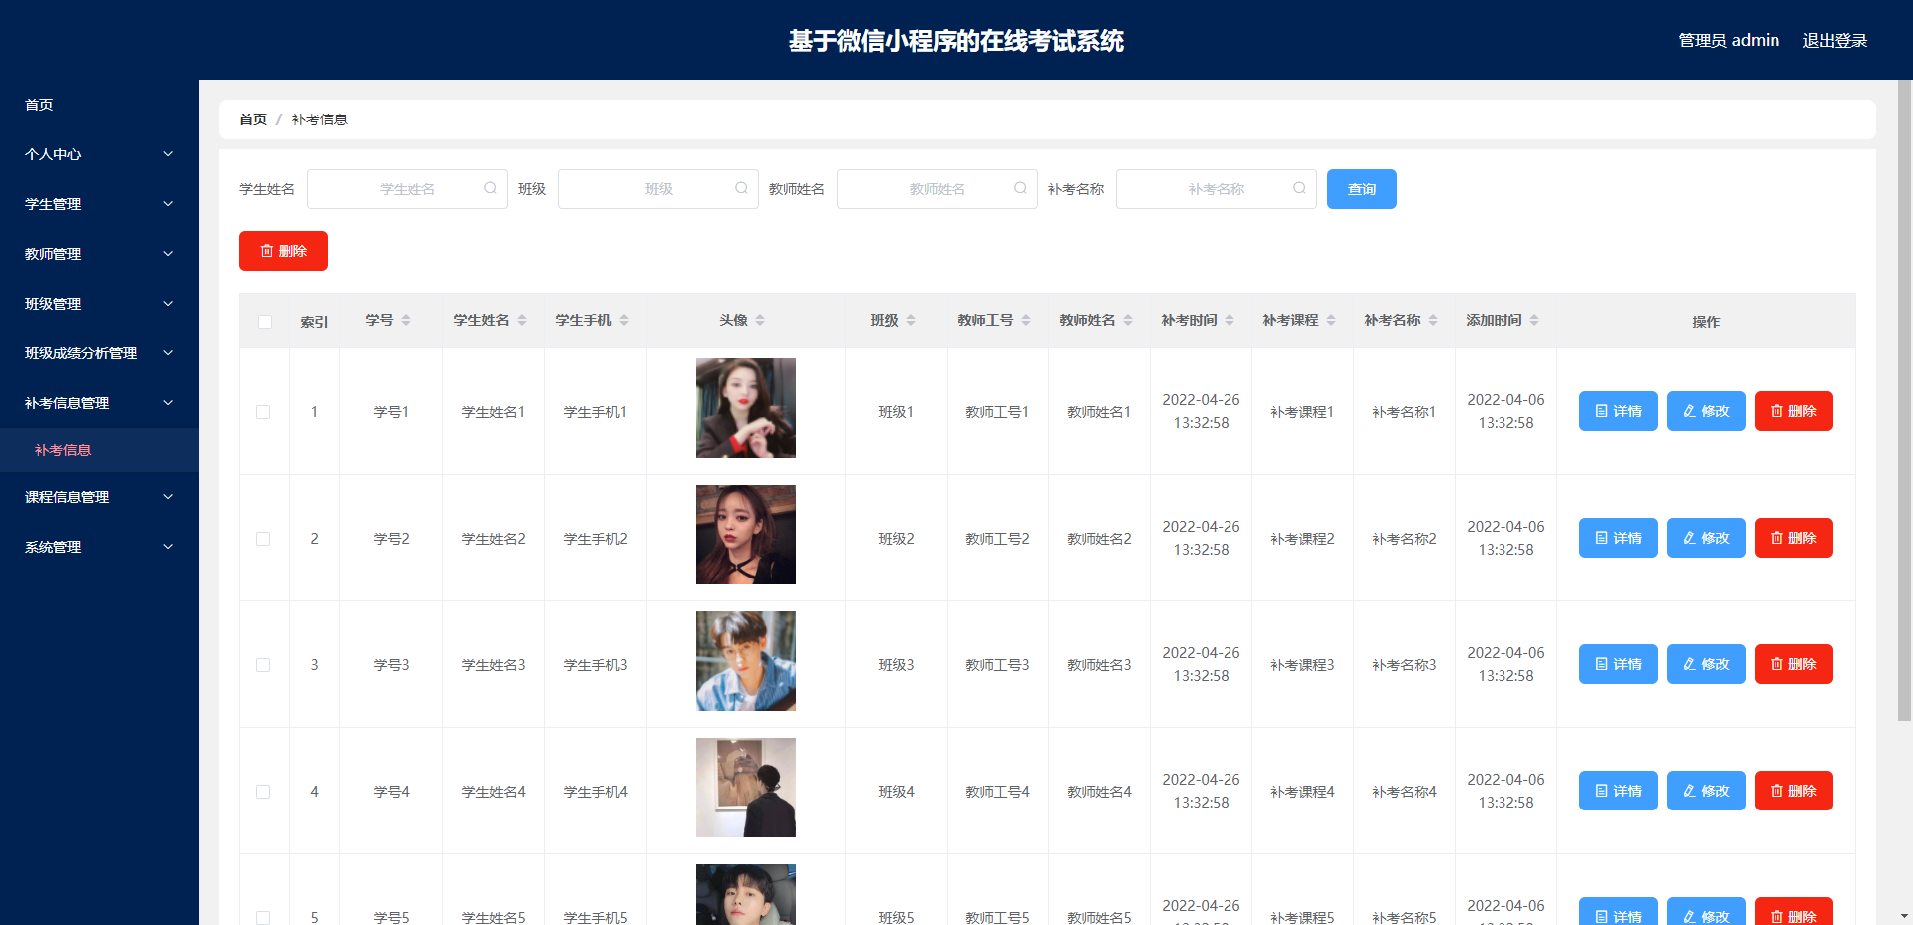Select 补考信息 submenu item
1913x925 pixels.
click(x=100, y=450)
